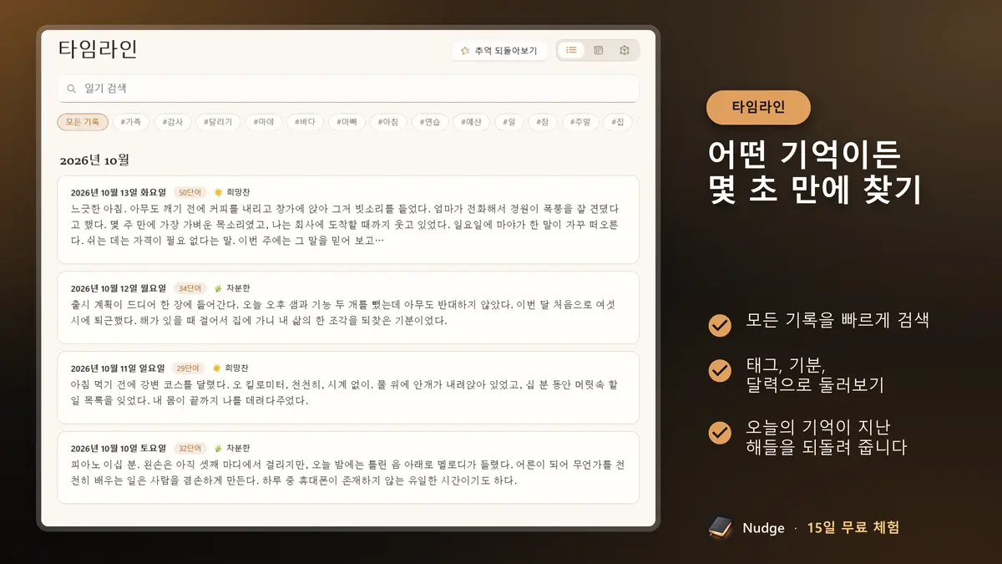
Task: Click the 차분한 mood icon on October 10 entry
Action: pos(218,449)
